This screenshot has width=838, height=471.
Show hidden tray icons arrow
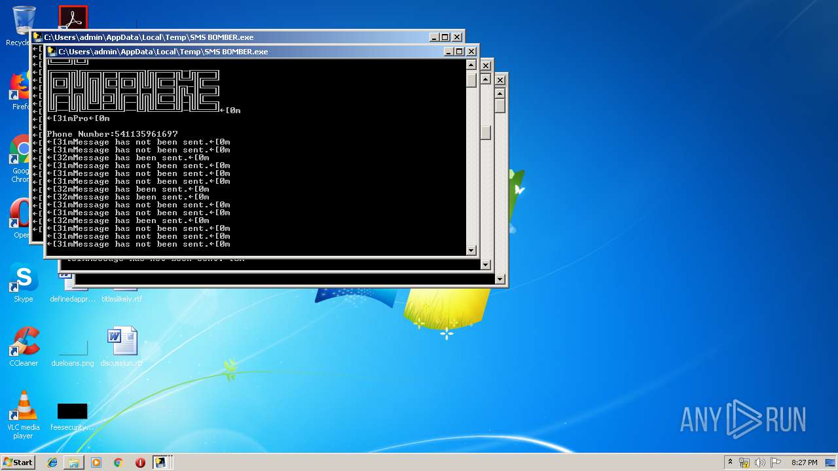click(x=730, y=462)
